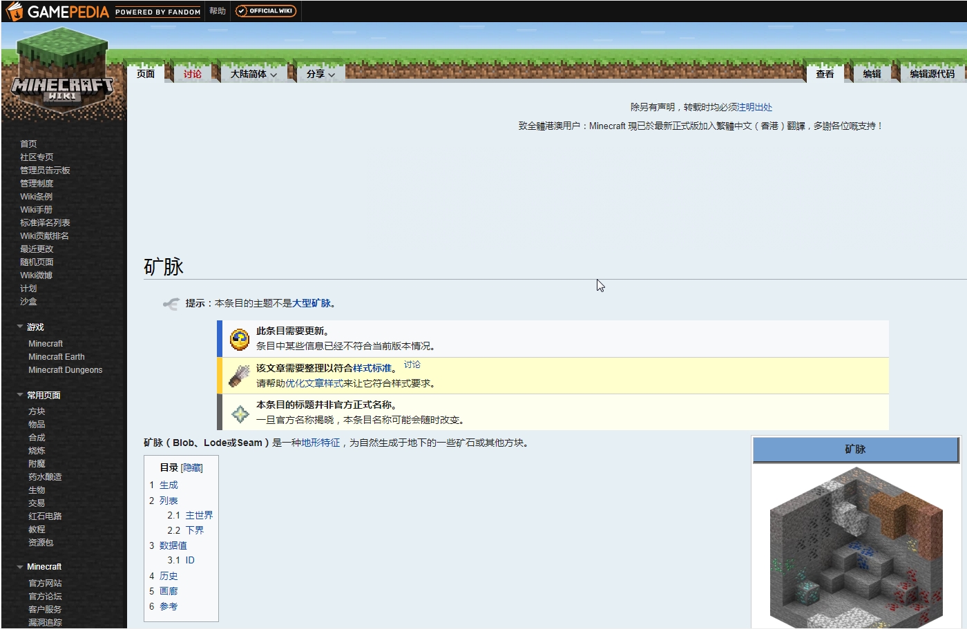Open 合成 in the sidebar

pyautogui.click(x=37, y=438)
